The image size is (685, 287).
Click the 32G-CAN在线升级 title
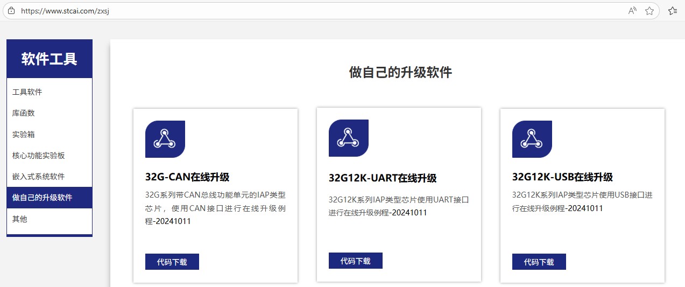point(187,177)
